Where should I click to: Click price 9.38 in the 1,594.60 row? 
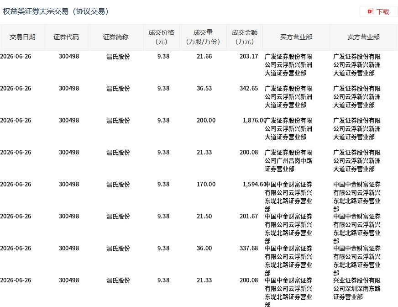(163, 184)
